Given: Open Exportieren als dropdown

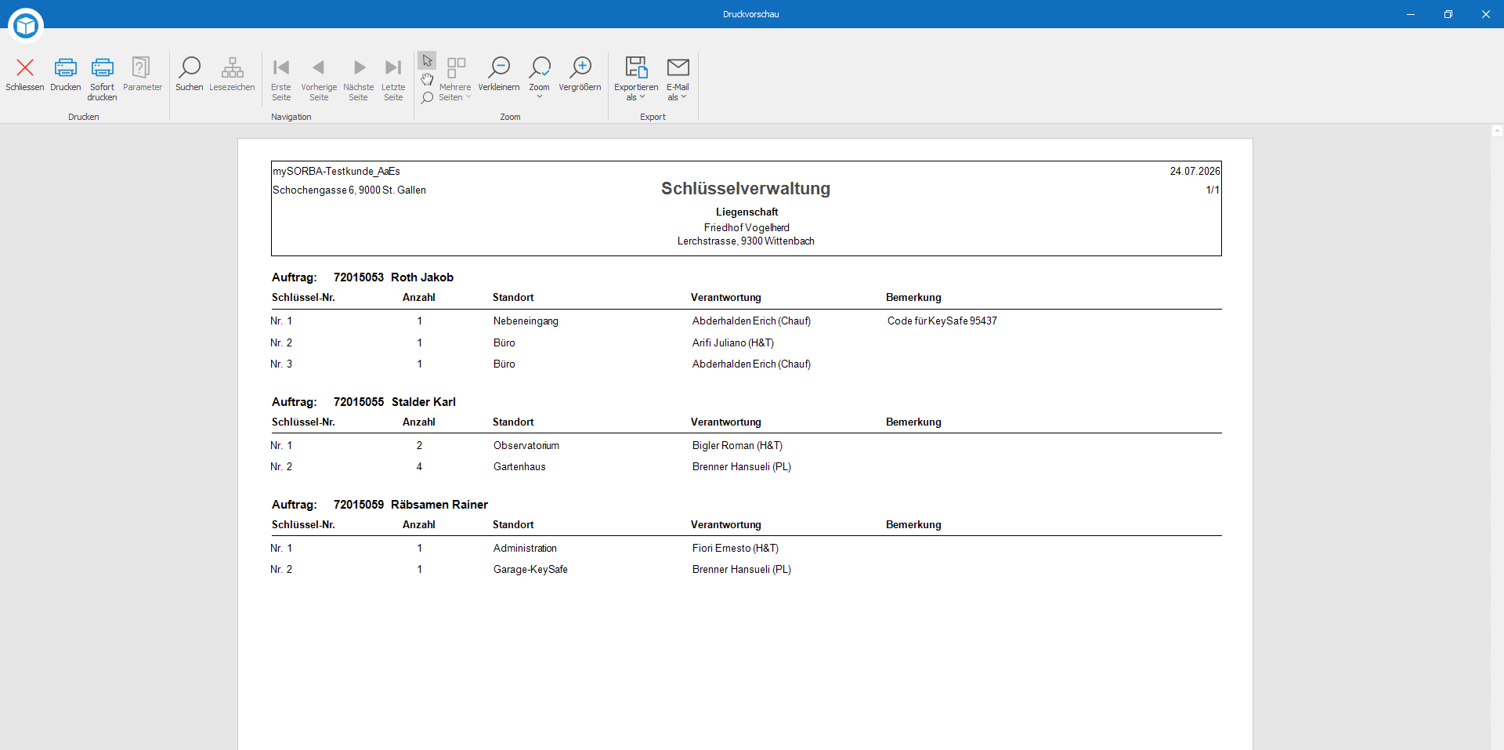Looking at the screenshot, I should click(x=636, y=78).
